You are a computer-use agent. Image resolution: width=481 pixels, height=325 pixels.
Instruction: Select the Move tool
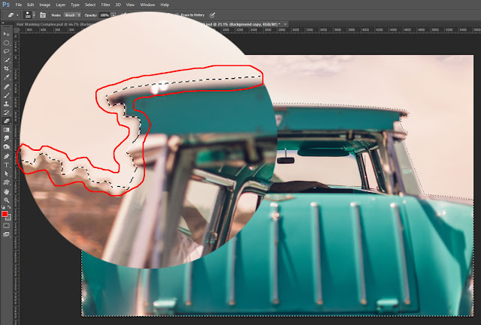click(x=7, y=34)
